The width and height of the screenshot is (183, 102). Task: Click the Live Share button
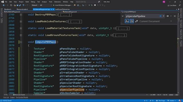pos(172,5)
